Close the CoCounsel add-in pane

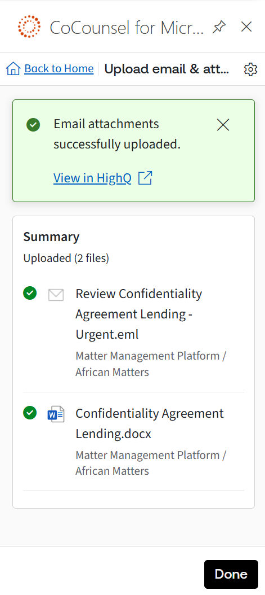pos(246,27)
